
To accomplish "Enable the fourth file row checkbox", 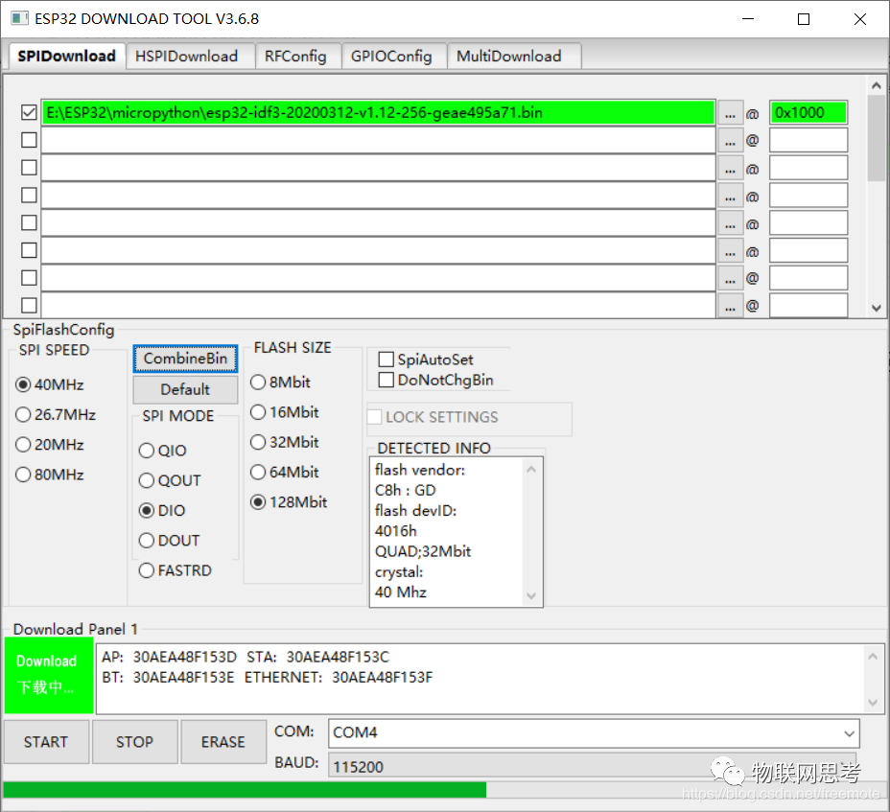I will pyautogui.click(x=29, y=196).
